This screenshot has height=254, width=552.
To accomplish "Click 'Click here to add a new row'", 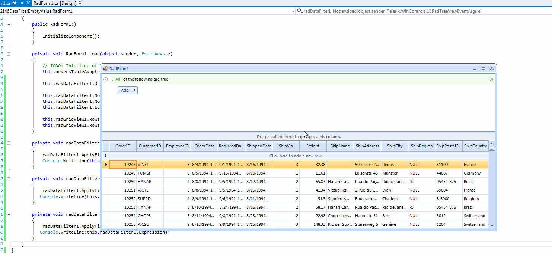I will 295,156.
